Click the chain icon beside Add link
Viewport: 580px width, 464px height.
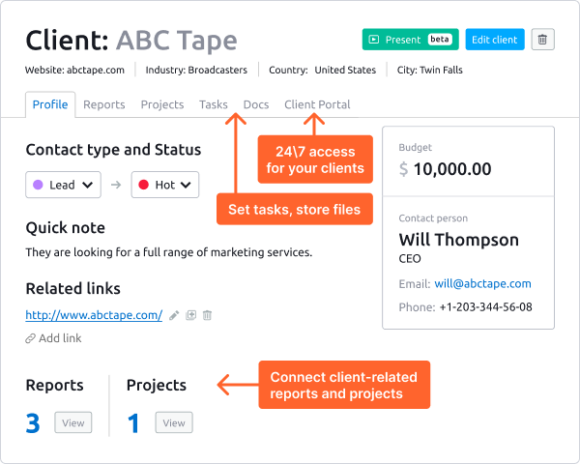click(x=31, y=338)
